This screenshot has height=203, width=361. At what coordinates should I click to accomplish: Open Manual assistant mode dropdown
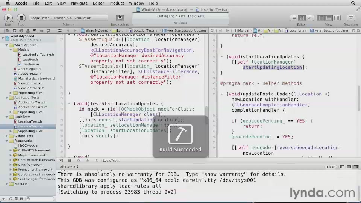(x=241, y=30)
